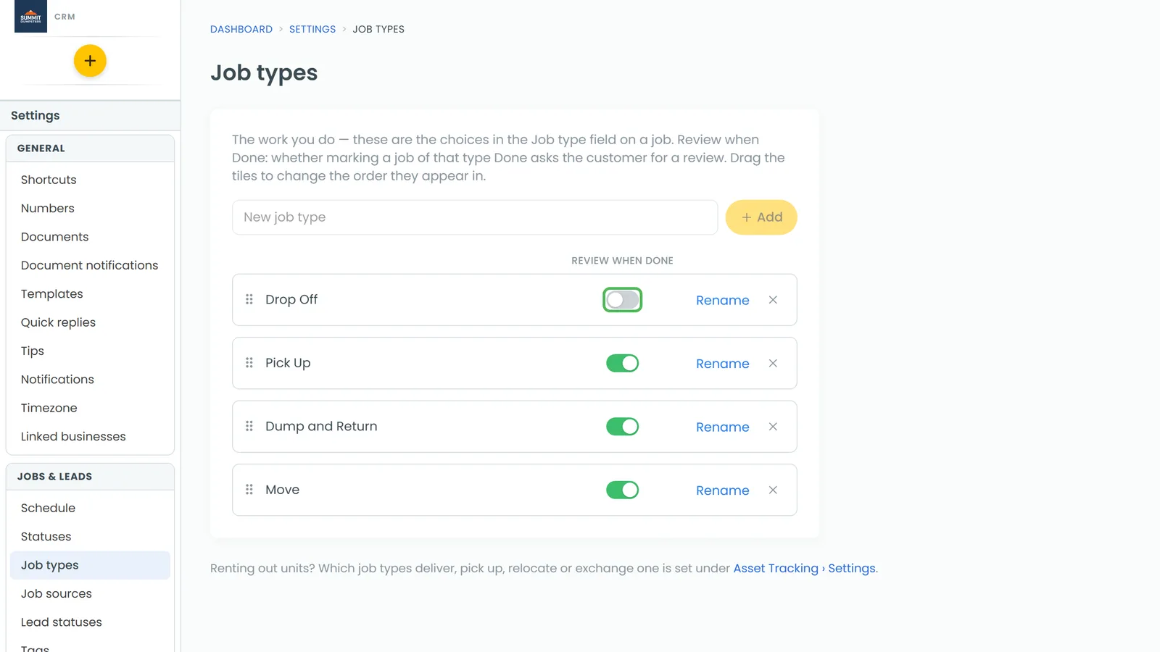Click the Drop Off job type name
The height and width of the screenshot is (652, 1160).
pyautogui.click(x=291, y=299)
